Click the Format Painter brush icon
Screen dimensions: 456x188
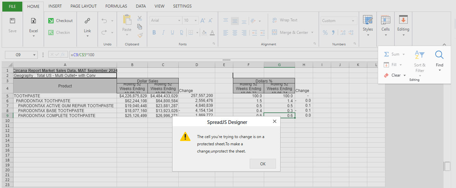[140, 35]
